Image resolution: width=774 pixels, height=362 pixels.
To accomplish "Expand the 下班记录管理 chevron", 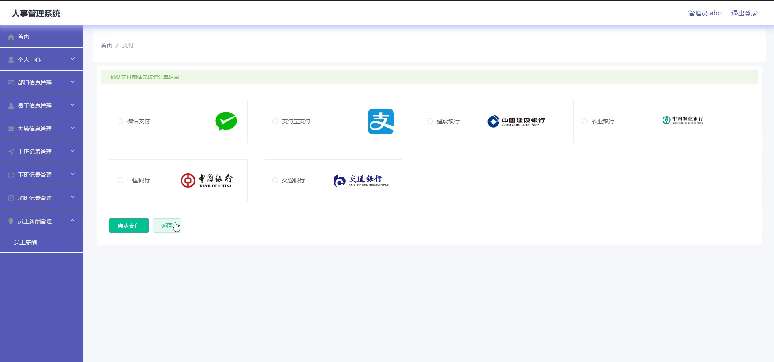I will [x=73, y=174].
